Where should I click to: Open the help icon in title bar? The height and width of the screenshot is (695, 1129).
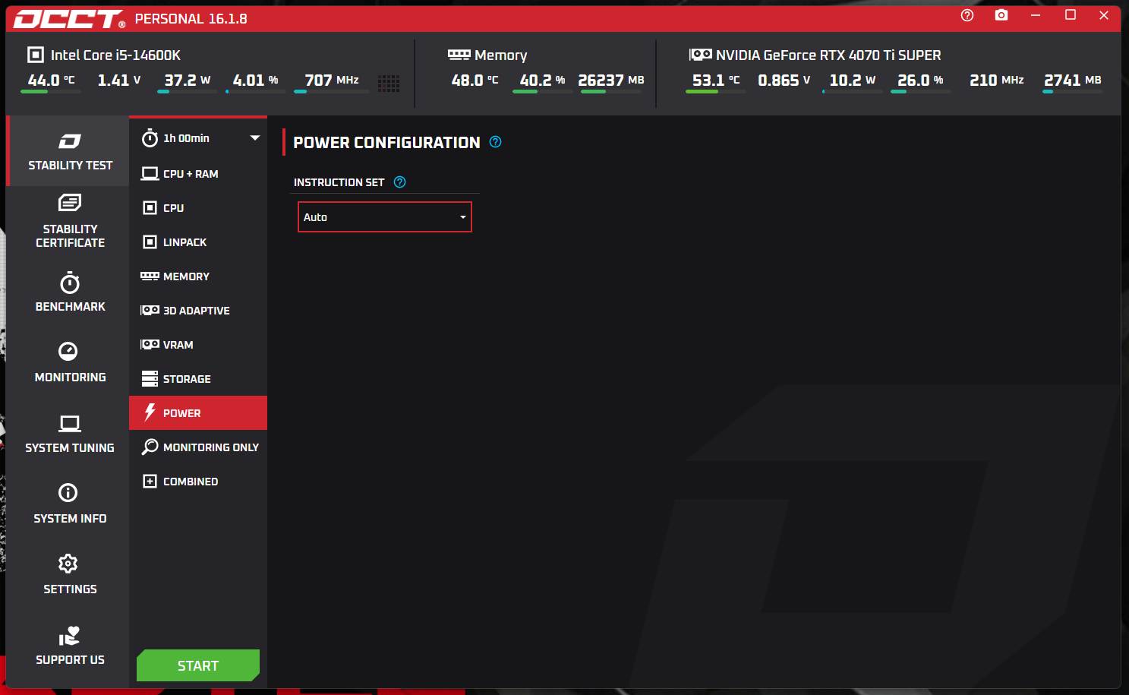point(967,15)
